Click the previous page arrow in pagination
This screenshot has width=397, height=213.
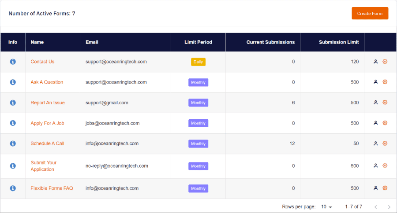tap(375, 207)
